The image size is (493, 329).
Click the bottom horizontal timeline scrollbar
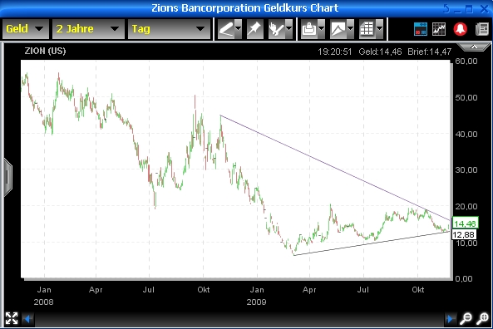pyautogui.click(x=239, y=319)
